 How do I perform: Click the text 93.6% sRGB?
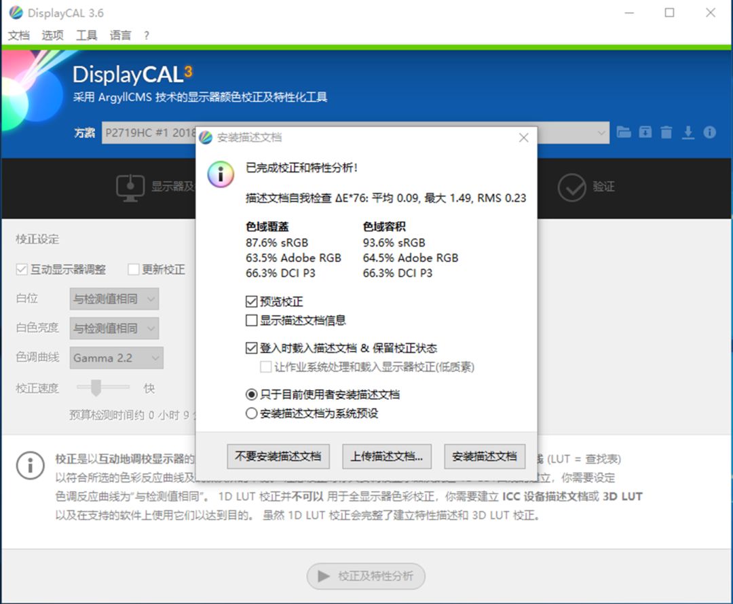coord(394,243)
